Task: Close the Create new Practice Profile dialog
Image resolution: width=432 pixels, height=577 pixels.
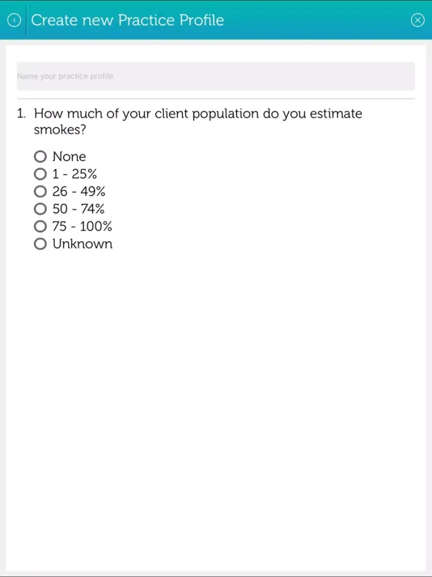Action: tap(417, 20)
